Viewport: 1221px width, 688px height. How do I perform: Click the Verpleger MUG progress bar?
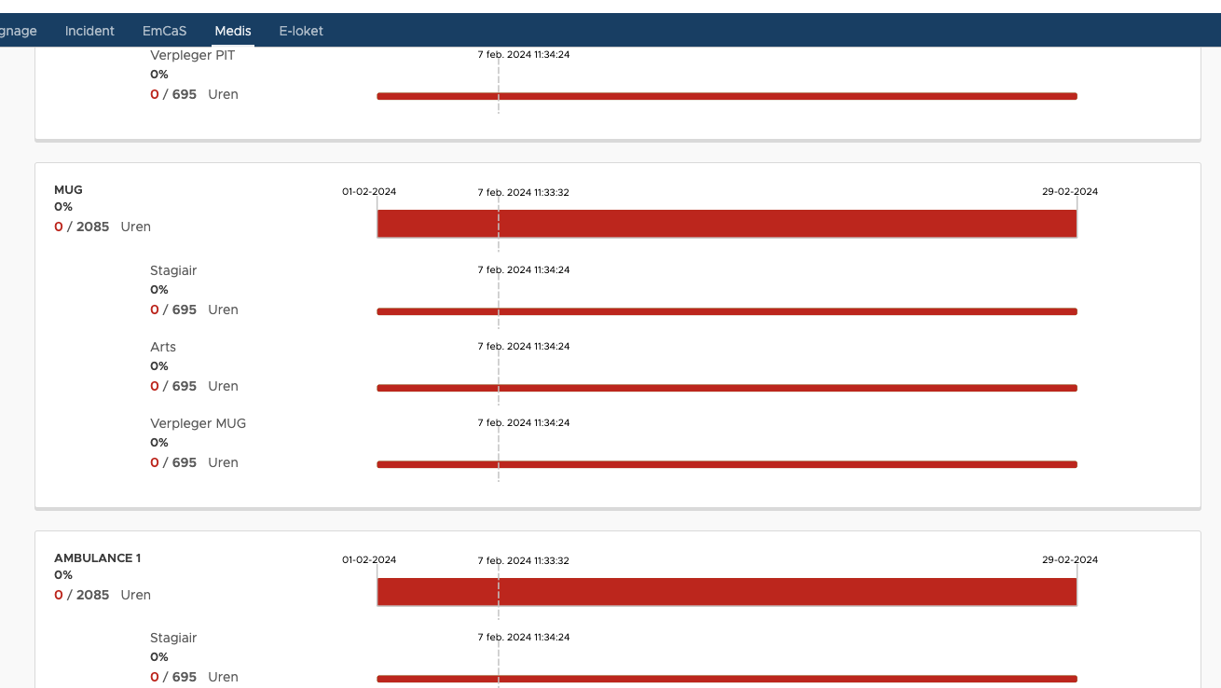[726, 464]
